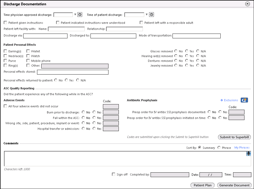Sort phrases by Phrase
Viewport: 254px width, 189px height.
pyautogui.click(x=219, y=147)
